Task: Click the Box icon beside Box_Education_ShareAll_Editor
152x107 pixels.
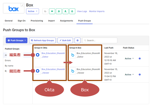Action: [x=73, y=55]
